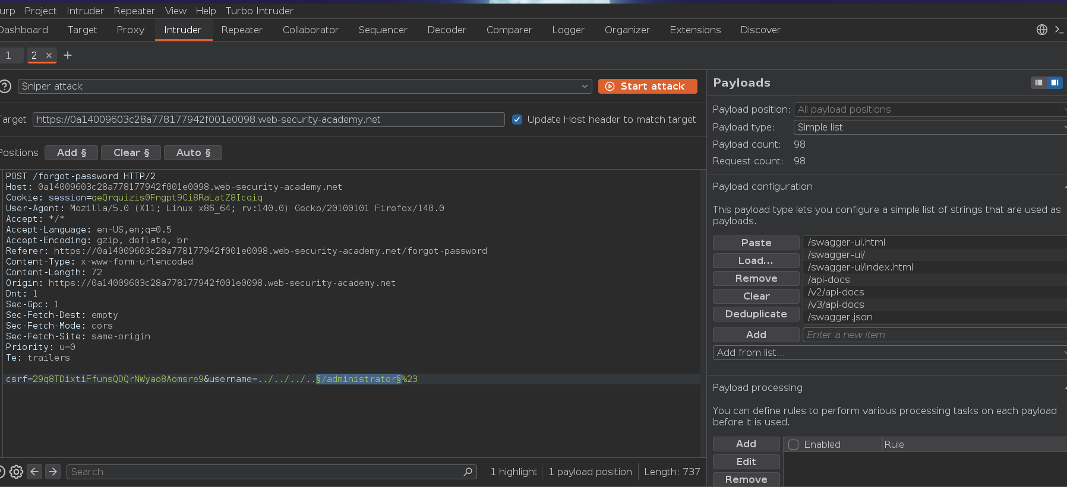This screenshot has height=487, width=1067.
Task: Click Remove in payload processing rules
Action: (746, 479)
